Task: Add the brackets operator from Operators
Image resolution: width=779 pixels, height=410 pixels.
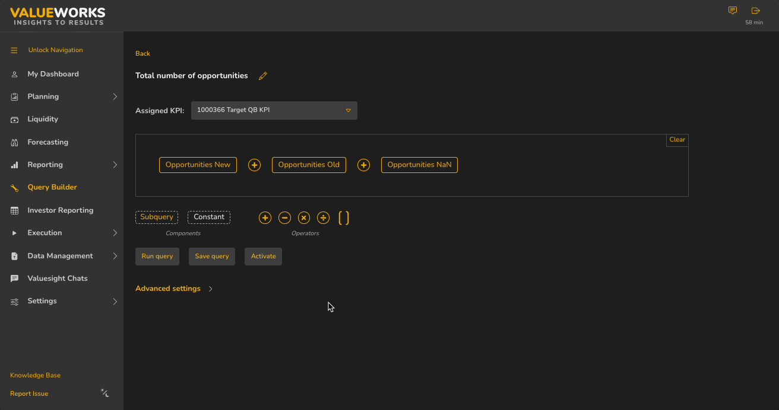Action: pyautogui.click(x=344, y=218)
